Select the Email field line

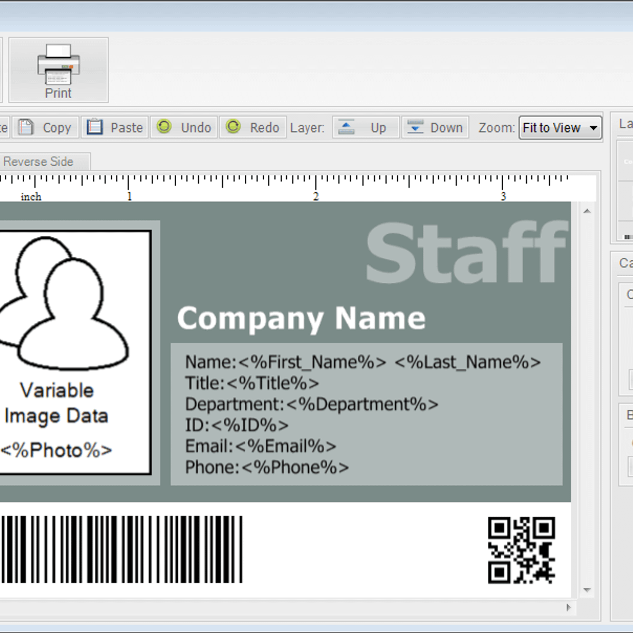pos(261,447)
